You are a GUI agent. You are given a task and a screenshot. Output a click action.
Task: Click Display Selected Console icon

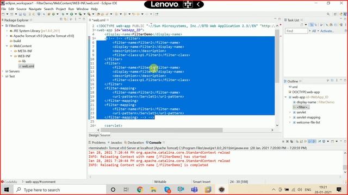click(x=324, y=141)
